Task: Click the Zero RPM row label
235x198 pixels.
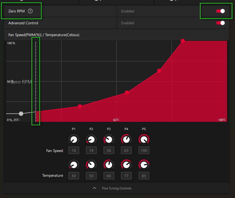Action: [x=16, y=11]
